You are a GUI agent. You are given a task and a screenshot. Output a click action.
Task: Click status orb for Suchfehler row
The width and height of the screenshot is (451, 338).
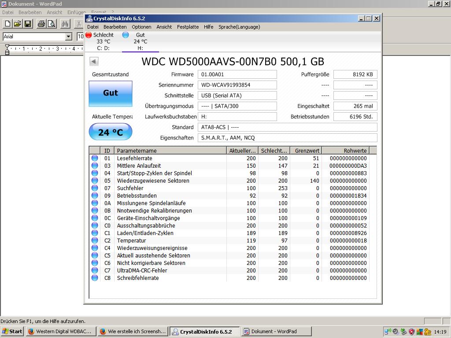click(x=95, y=188)
